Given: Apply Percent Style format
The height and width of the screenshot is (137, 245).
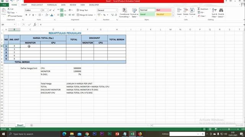Looking at the screenshot, I should 105,15.
